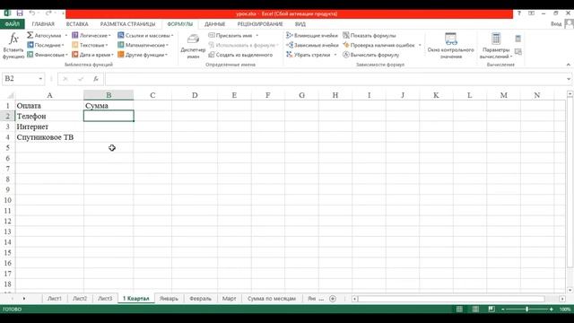
Task: Trace precedent cells (Влияющие ячейки)
Action: pos(312,36)
